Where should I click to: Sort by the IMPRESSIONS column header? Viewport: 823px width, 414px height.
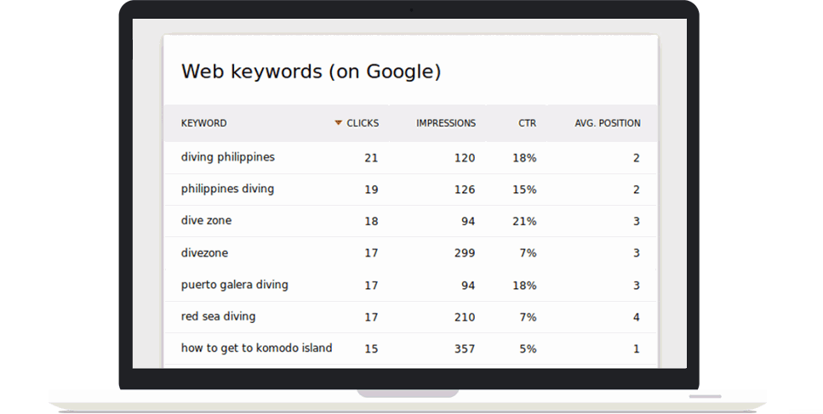pyautogui.click(x=446, y=123)
